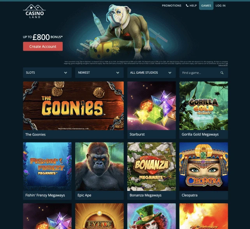This screenshot has width=250, height=229.
Task: Expand All Game Studios dropdown
Action: (151, 72)
